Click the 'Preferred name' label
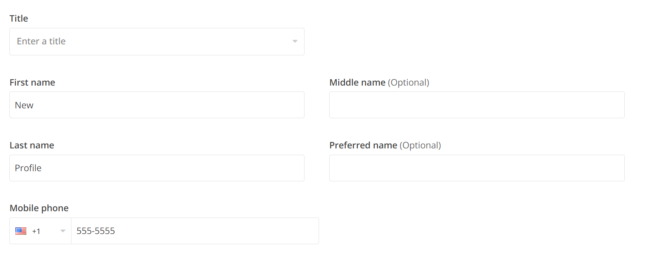The width and height of the screenshot is (662, 254). [x=363, y=145]
